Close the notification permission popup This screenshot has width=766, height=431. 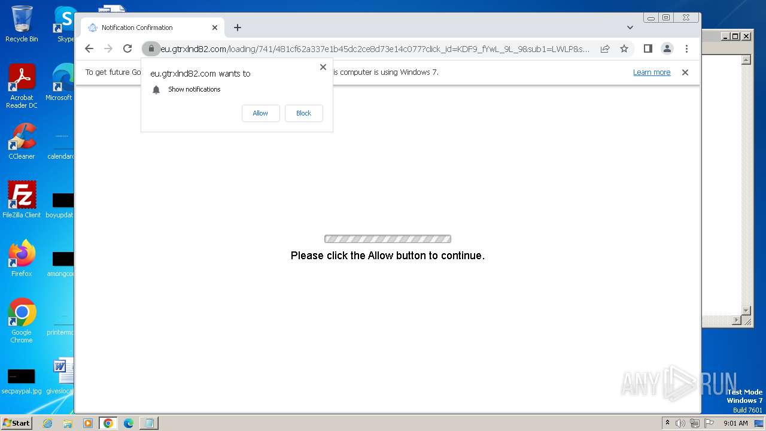point(323,67)
